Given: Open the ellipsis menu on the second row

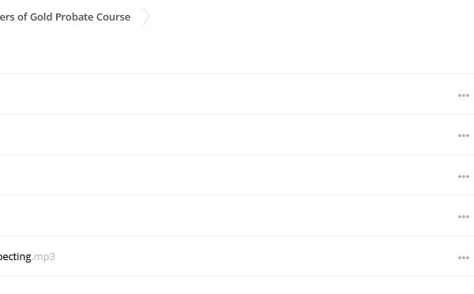Looking at the screenshot, I should [464, 136].
